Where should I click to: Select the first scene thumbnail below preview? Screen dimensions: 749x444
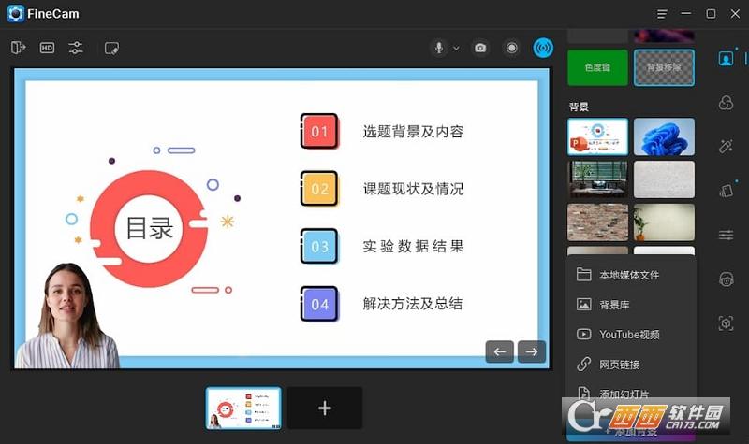pos(243,408)
